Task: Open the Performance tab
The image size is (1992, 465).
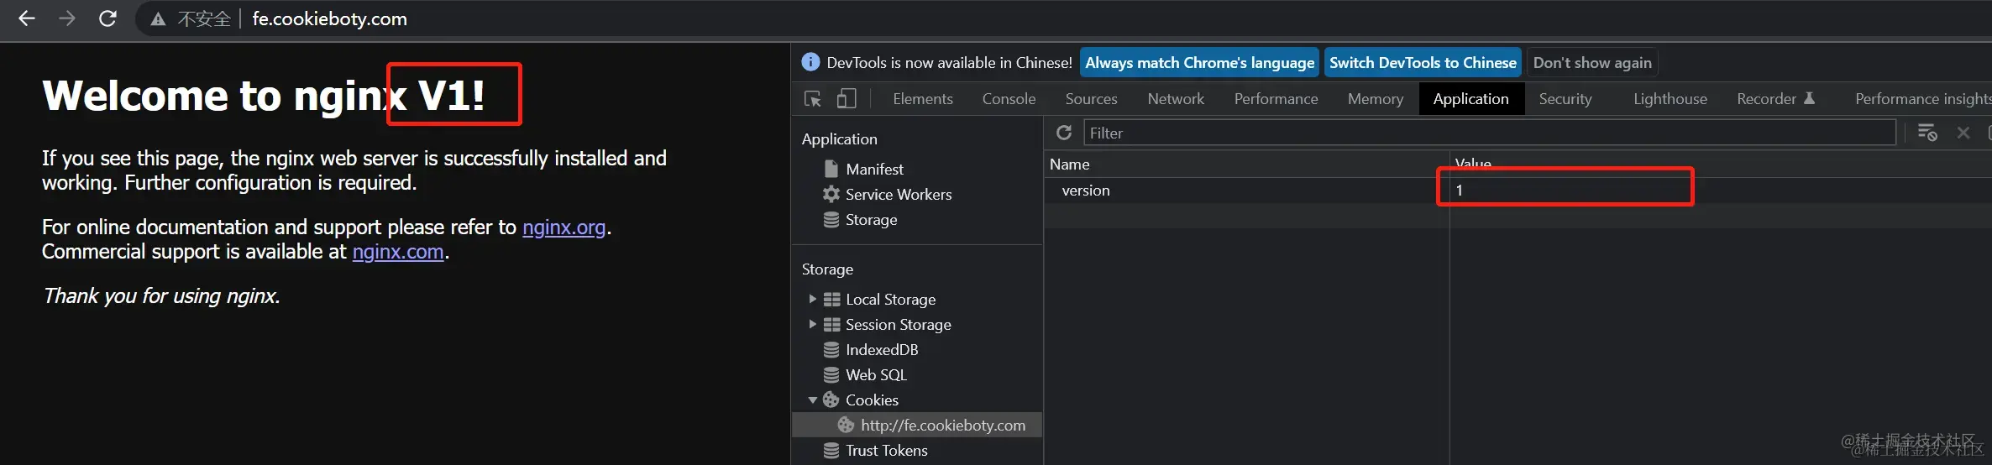Action: [1276, 99]
